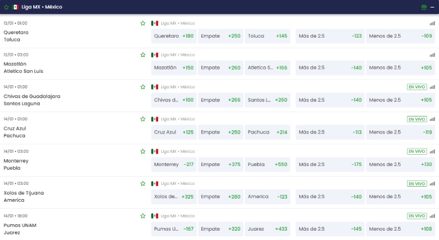Click Mexico flag icon in header
439x240 pixels.
coord(16,7)
